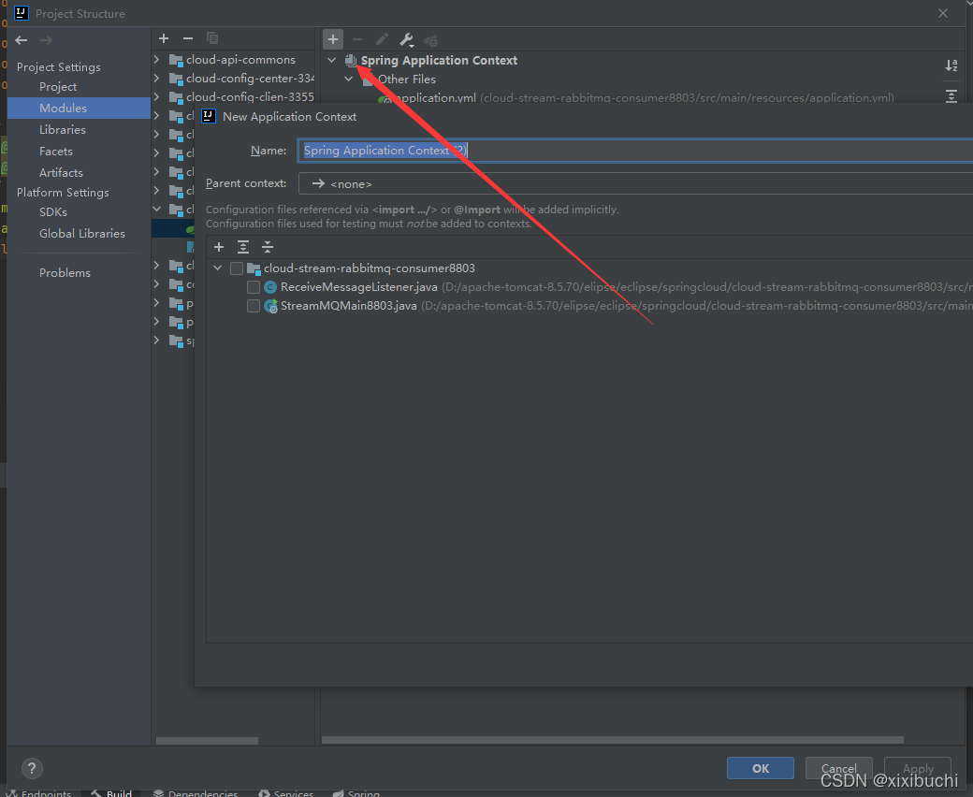Viewport: 973px width, 797px height.
Task: Click Spring contexts horizontal scrollbar
Action: click(x=612, y=740)
